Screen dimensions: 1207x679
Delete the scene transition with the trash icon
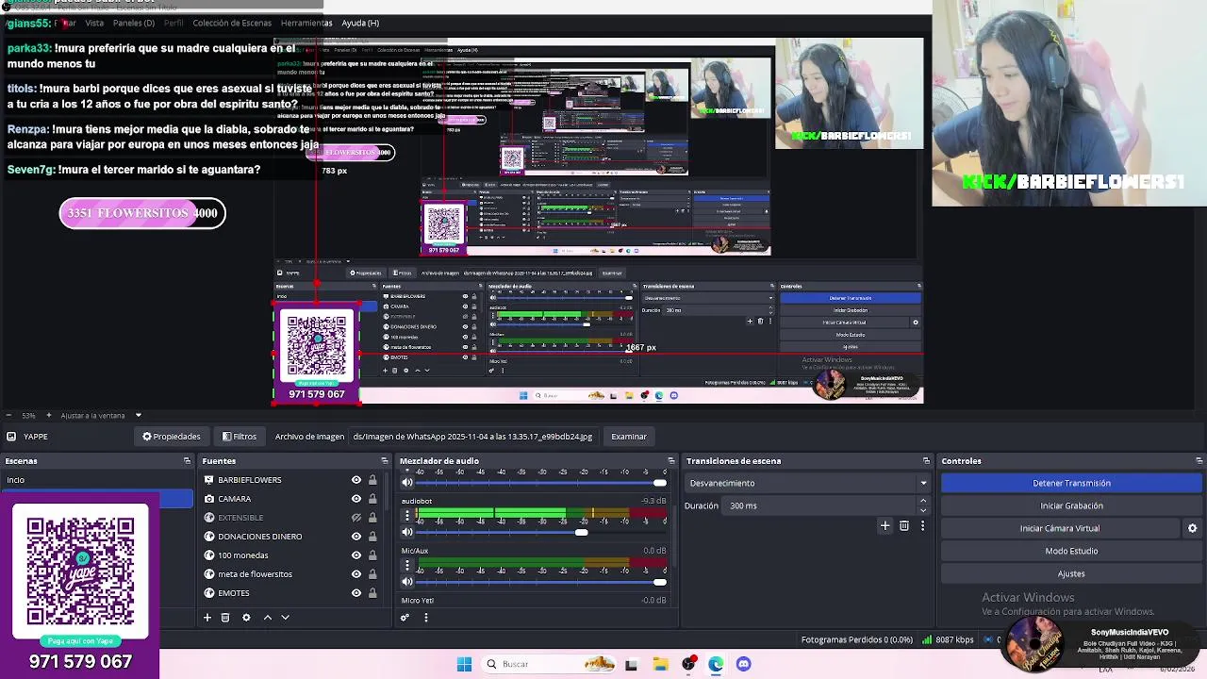(x=904, y=526)
